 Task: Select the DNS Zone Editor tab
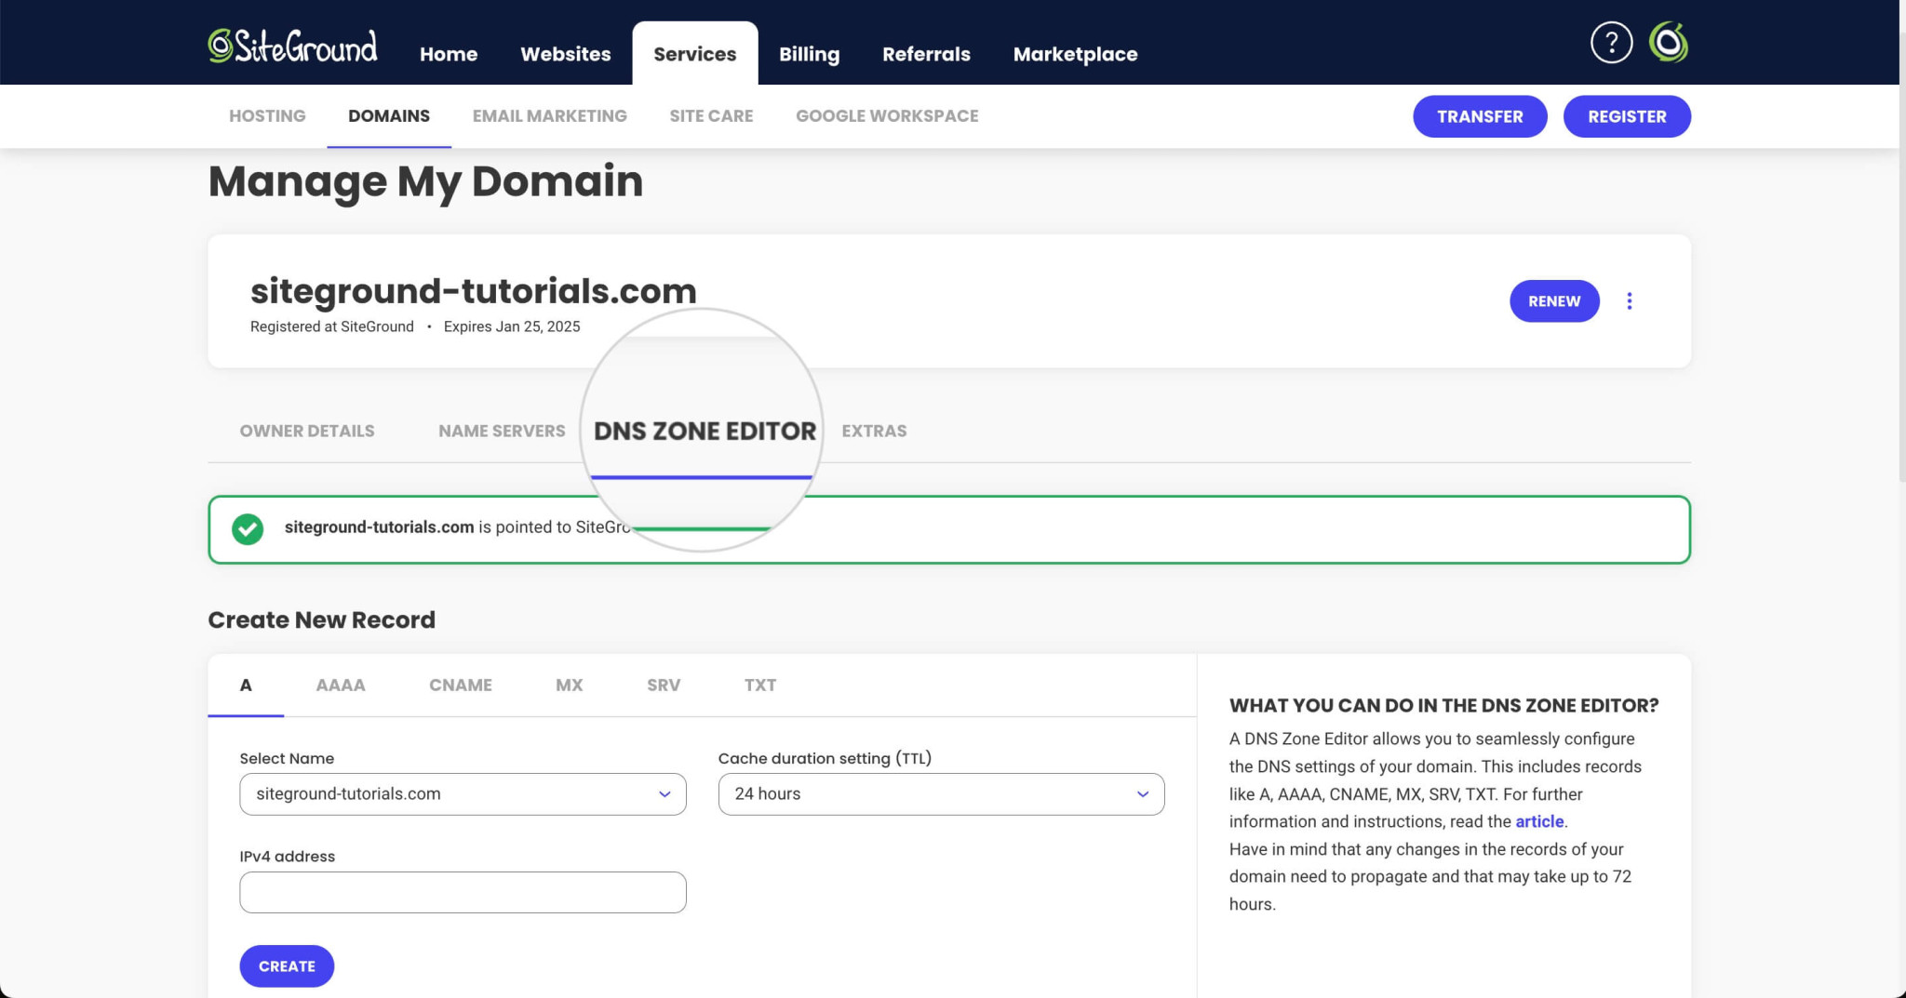(x=705, y=431)
